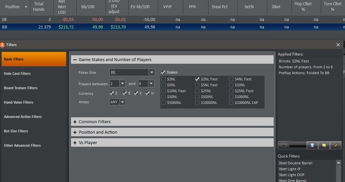
Task: Open the Bet Size Filters tab
Action: pos(34,131)
